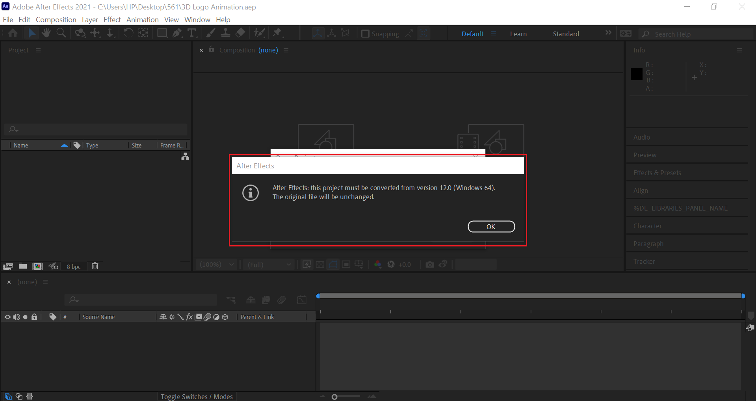Select the Eraser tool
Image resolution: width=756 pixels, height=401 pixels.
(240, 33)
